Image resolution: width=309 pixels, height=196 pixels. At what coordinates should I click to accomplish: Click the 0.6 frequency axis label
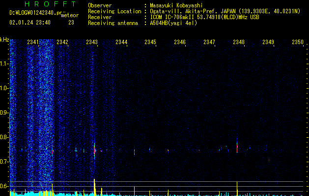point(4,186)
